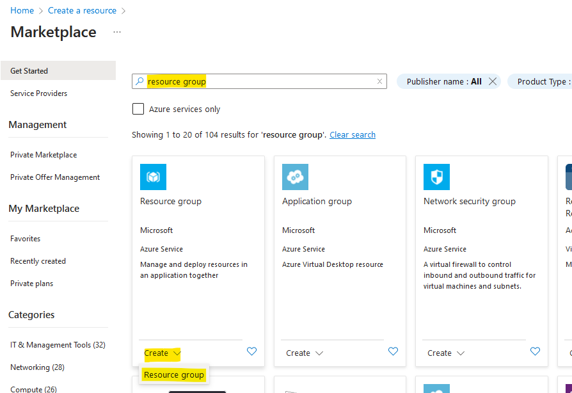Check the Azure services only checkbox
This screenshot has height=393, width=572.
pos(138,109)
